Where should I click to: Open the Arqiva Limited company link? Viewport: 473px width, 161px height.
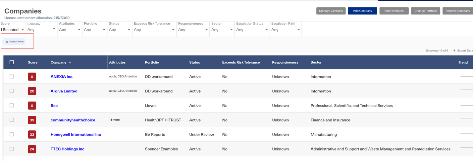[64, 91]
